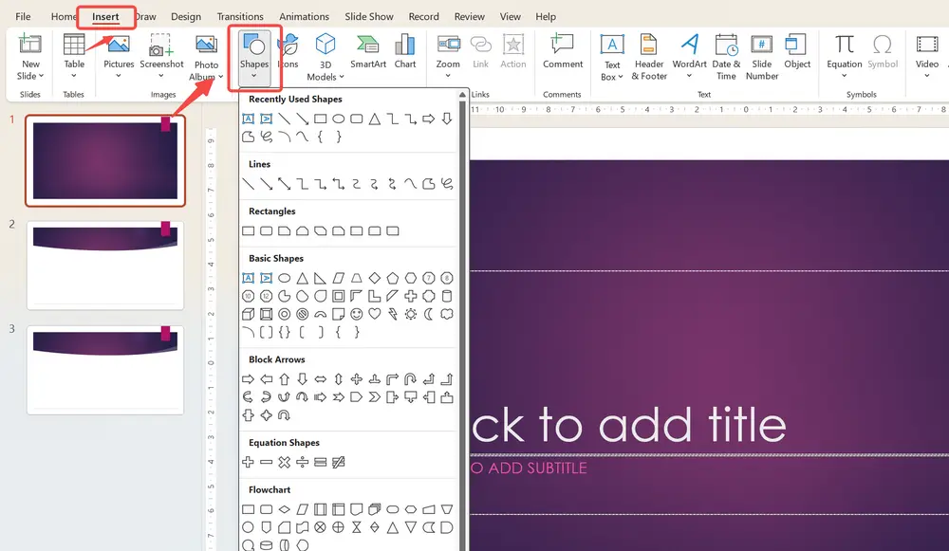
Task: Choose the Sun basic shape
Action: [411, 315]
